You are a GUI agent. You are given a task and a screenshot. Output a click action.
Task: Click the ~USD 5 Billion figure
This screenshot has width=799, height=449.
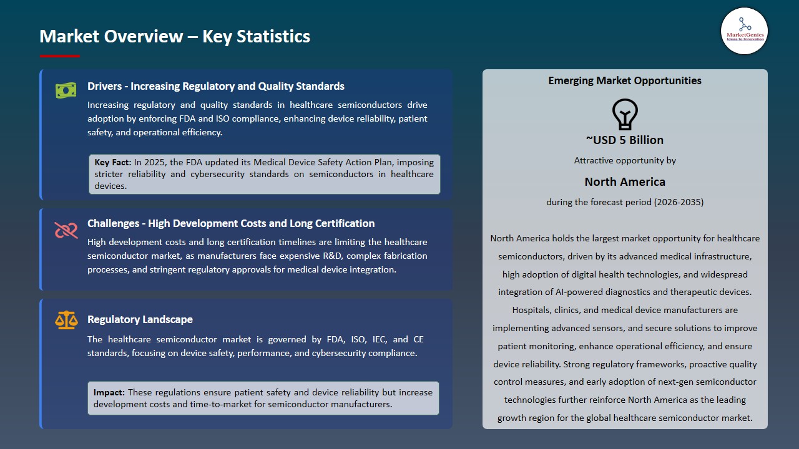(625, 140)
